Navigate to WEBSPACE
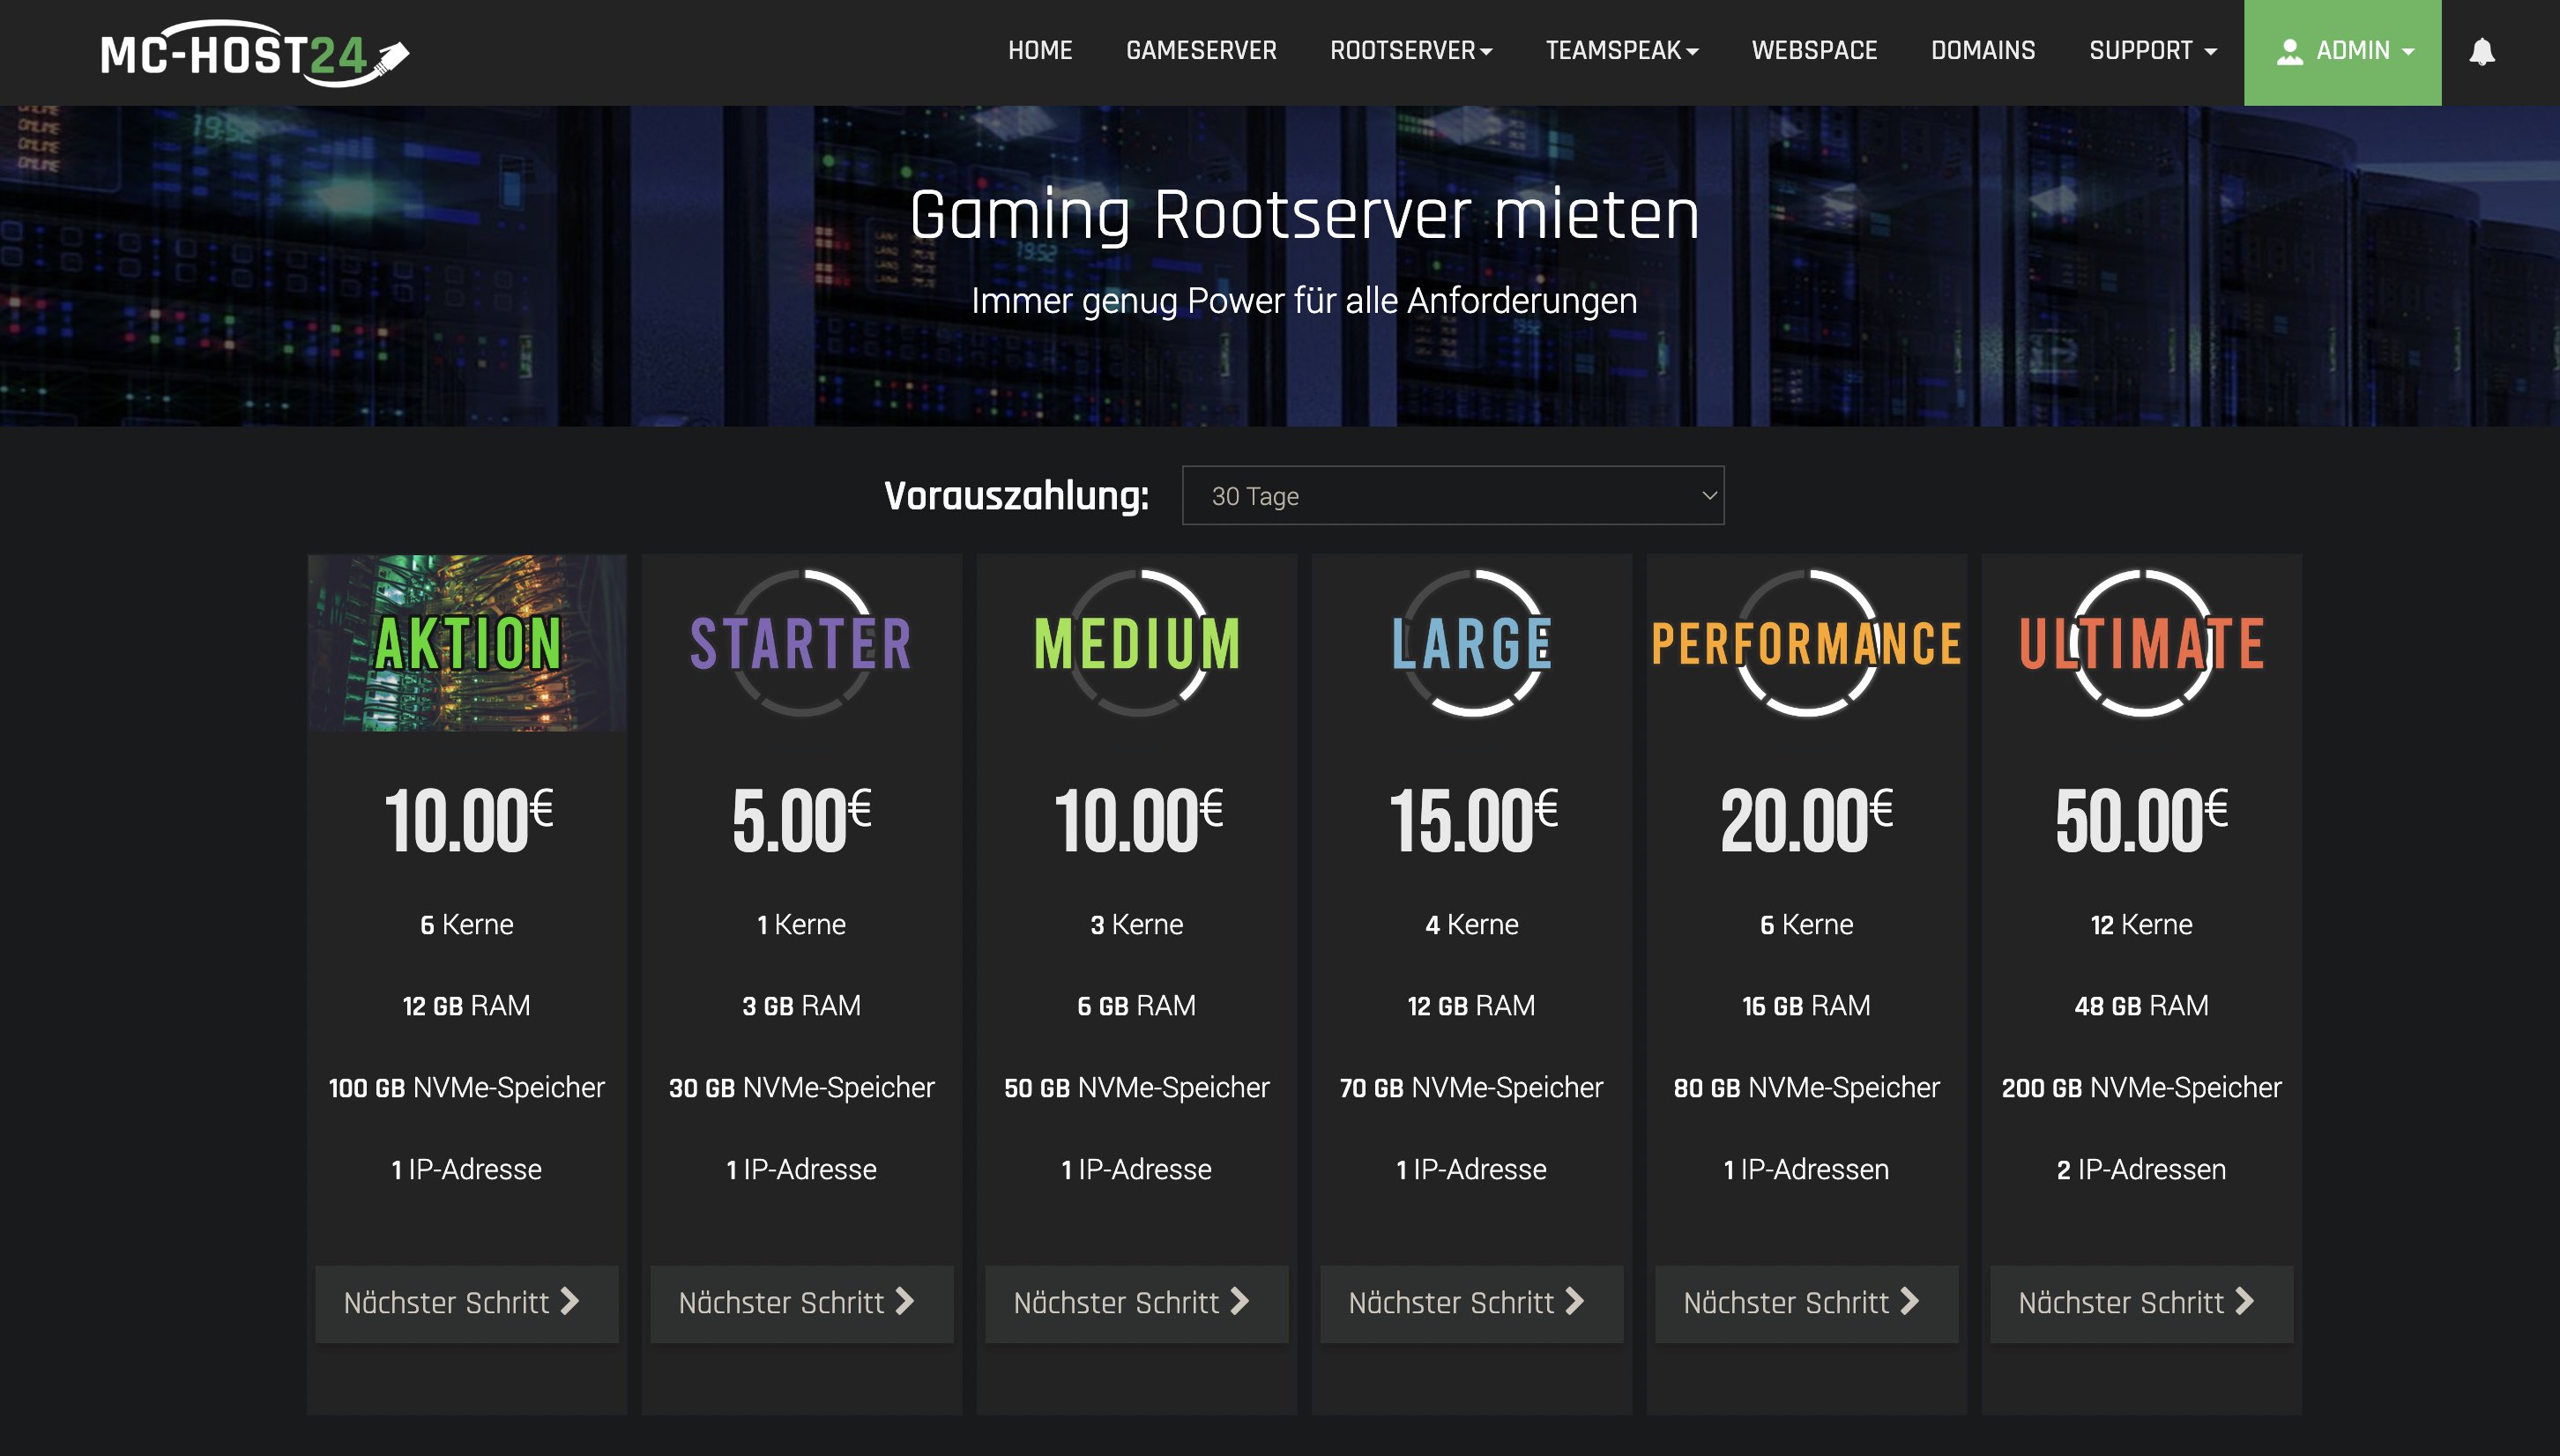 coord(1814,51)
